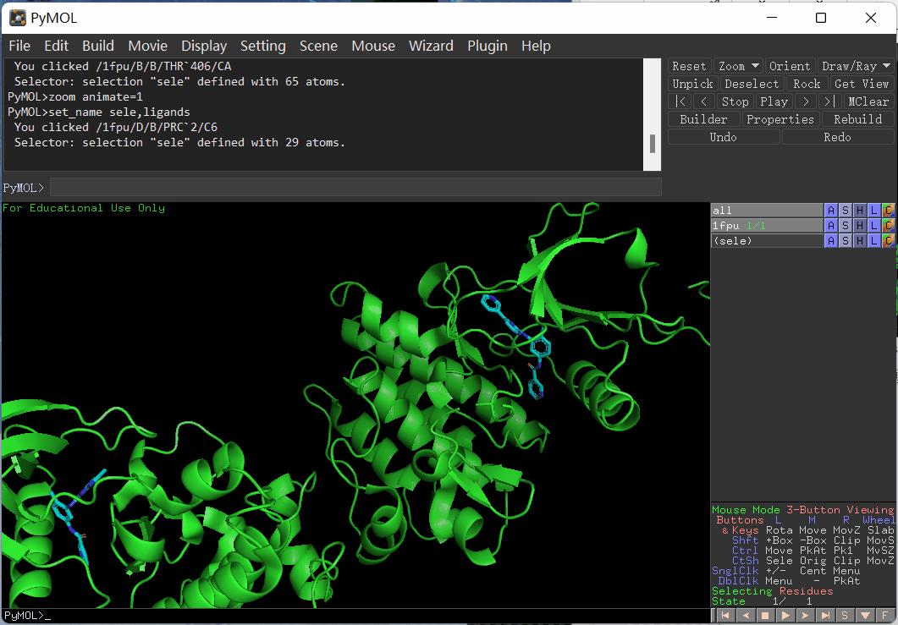Click the PyMOL command input field

pos(355,187)
